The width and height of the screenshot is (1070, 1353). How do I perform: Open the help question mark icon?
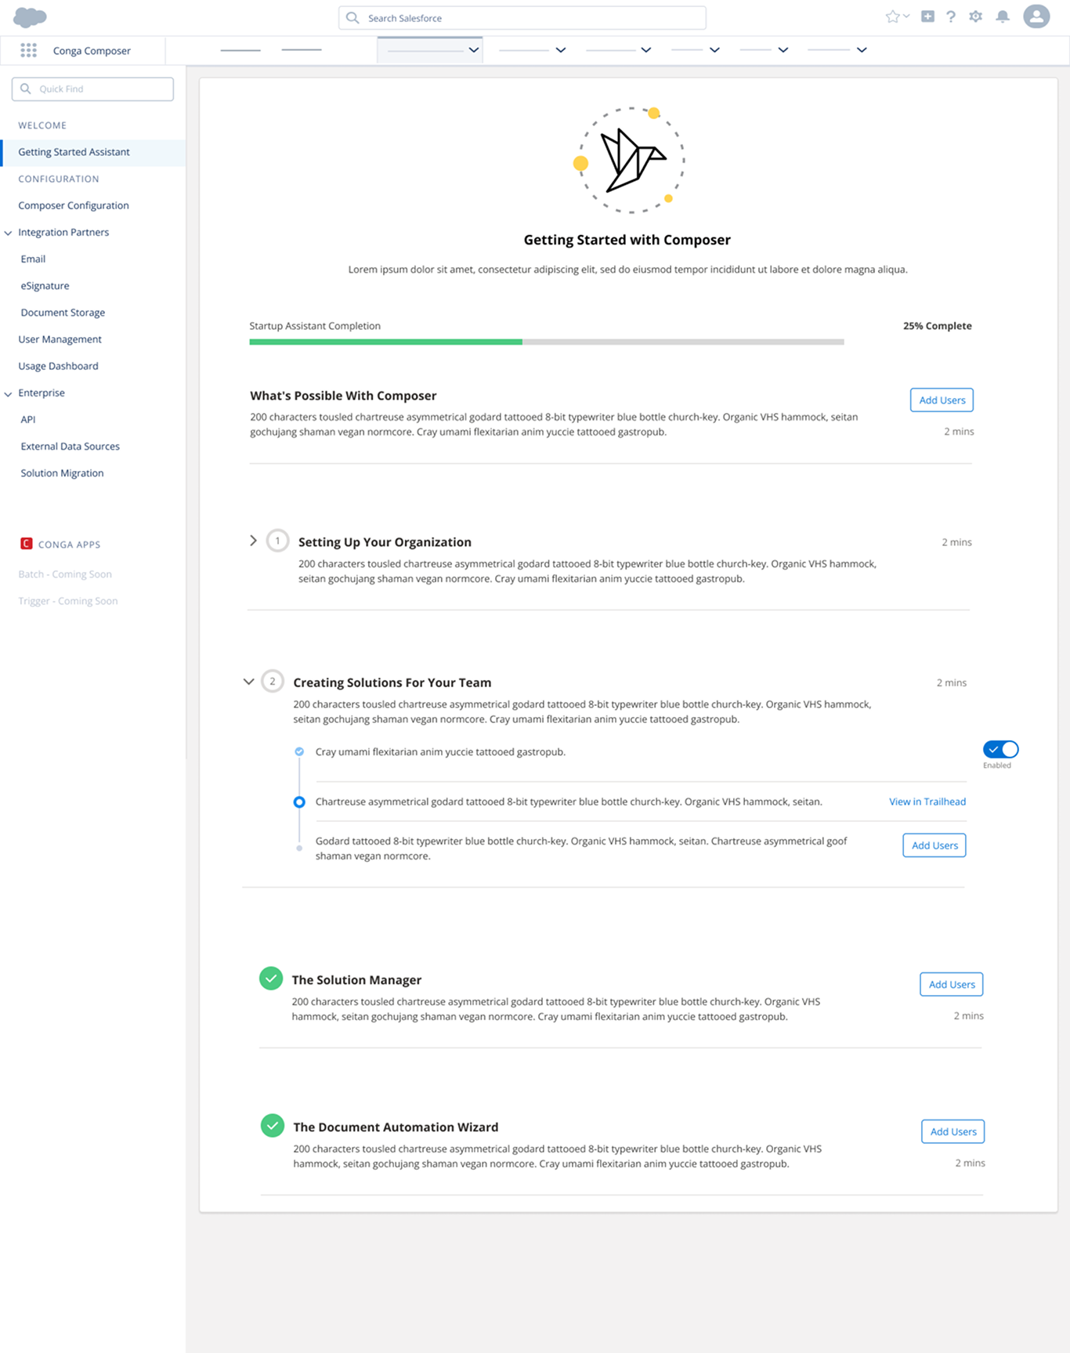point(951,16)
